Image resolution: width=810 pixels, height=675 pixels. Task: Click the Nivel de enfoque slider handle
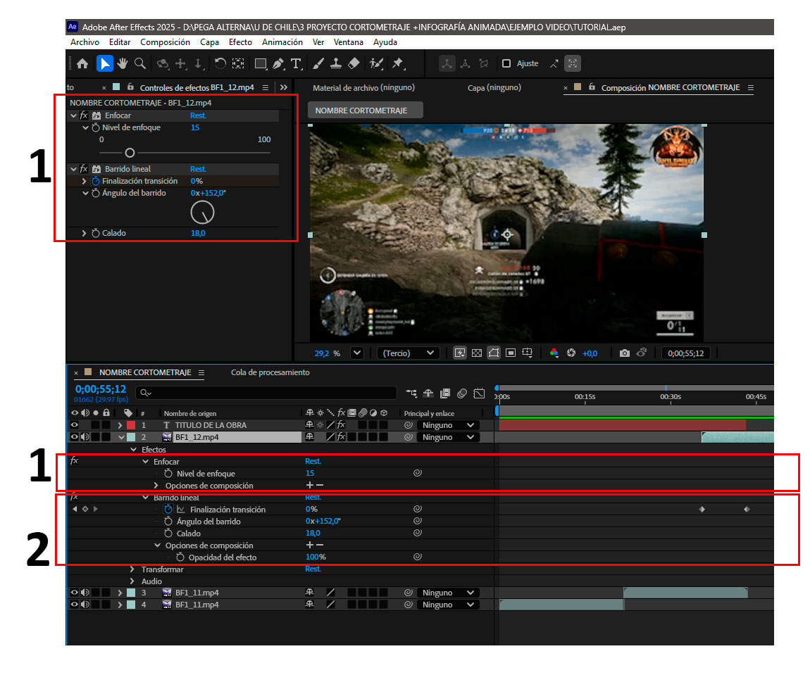coord(130,153)
